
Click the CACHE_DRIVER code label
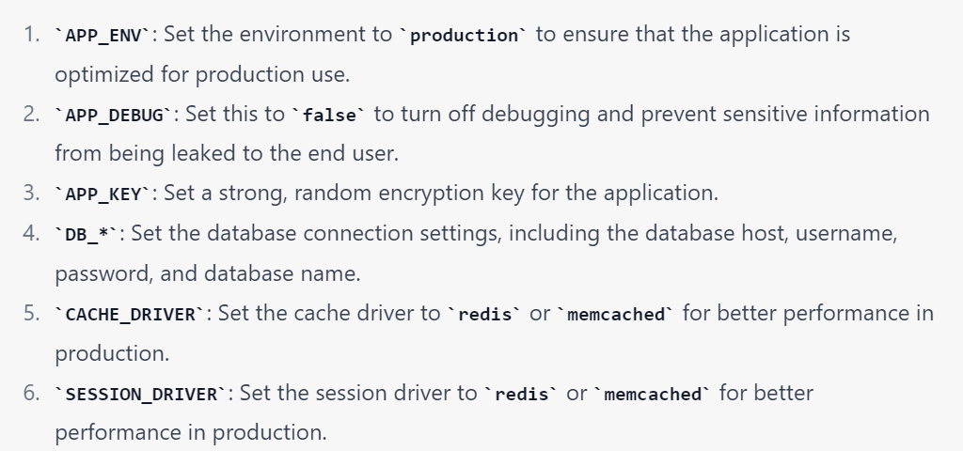[x=132, y=315]
